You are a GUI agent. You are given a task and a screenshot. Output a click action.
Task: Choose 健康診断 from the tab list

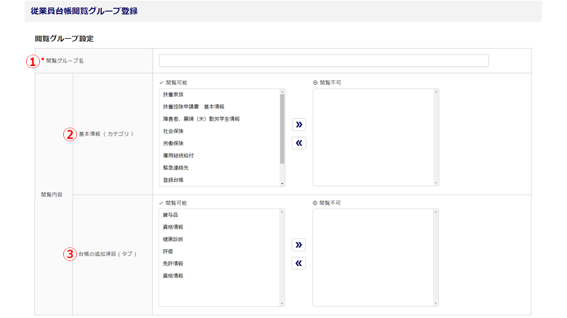click(x=173, y=239)
